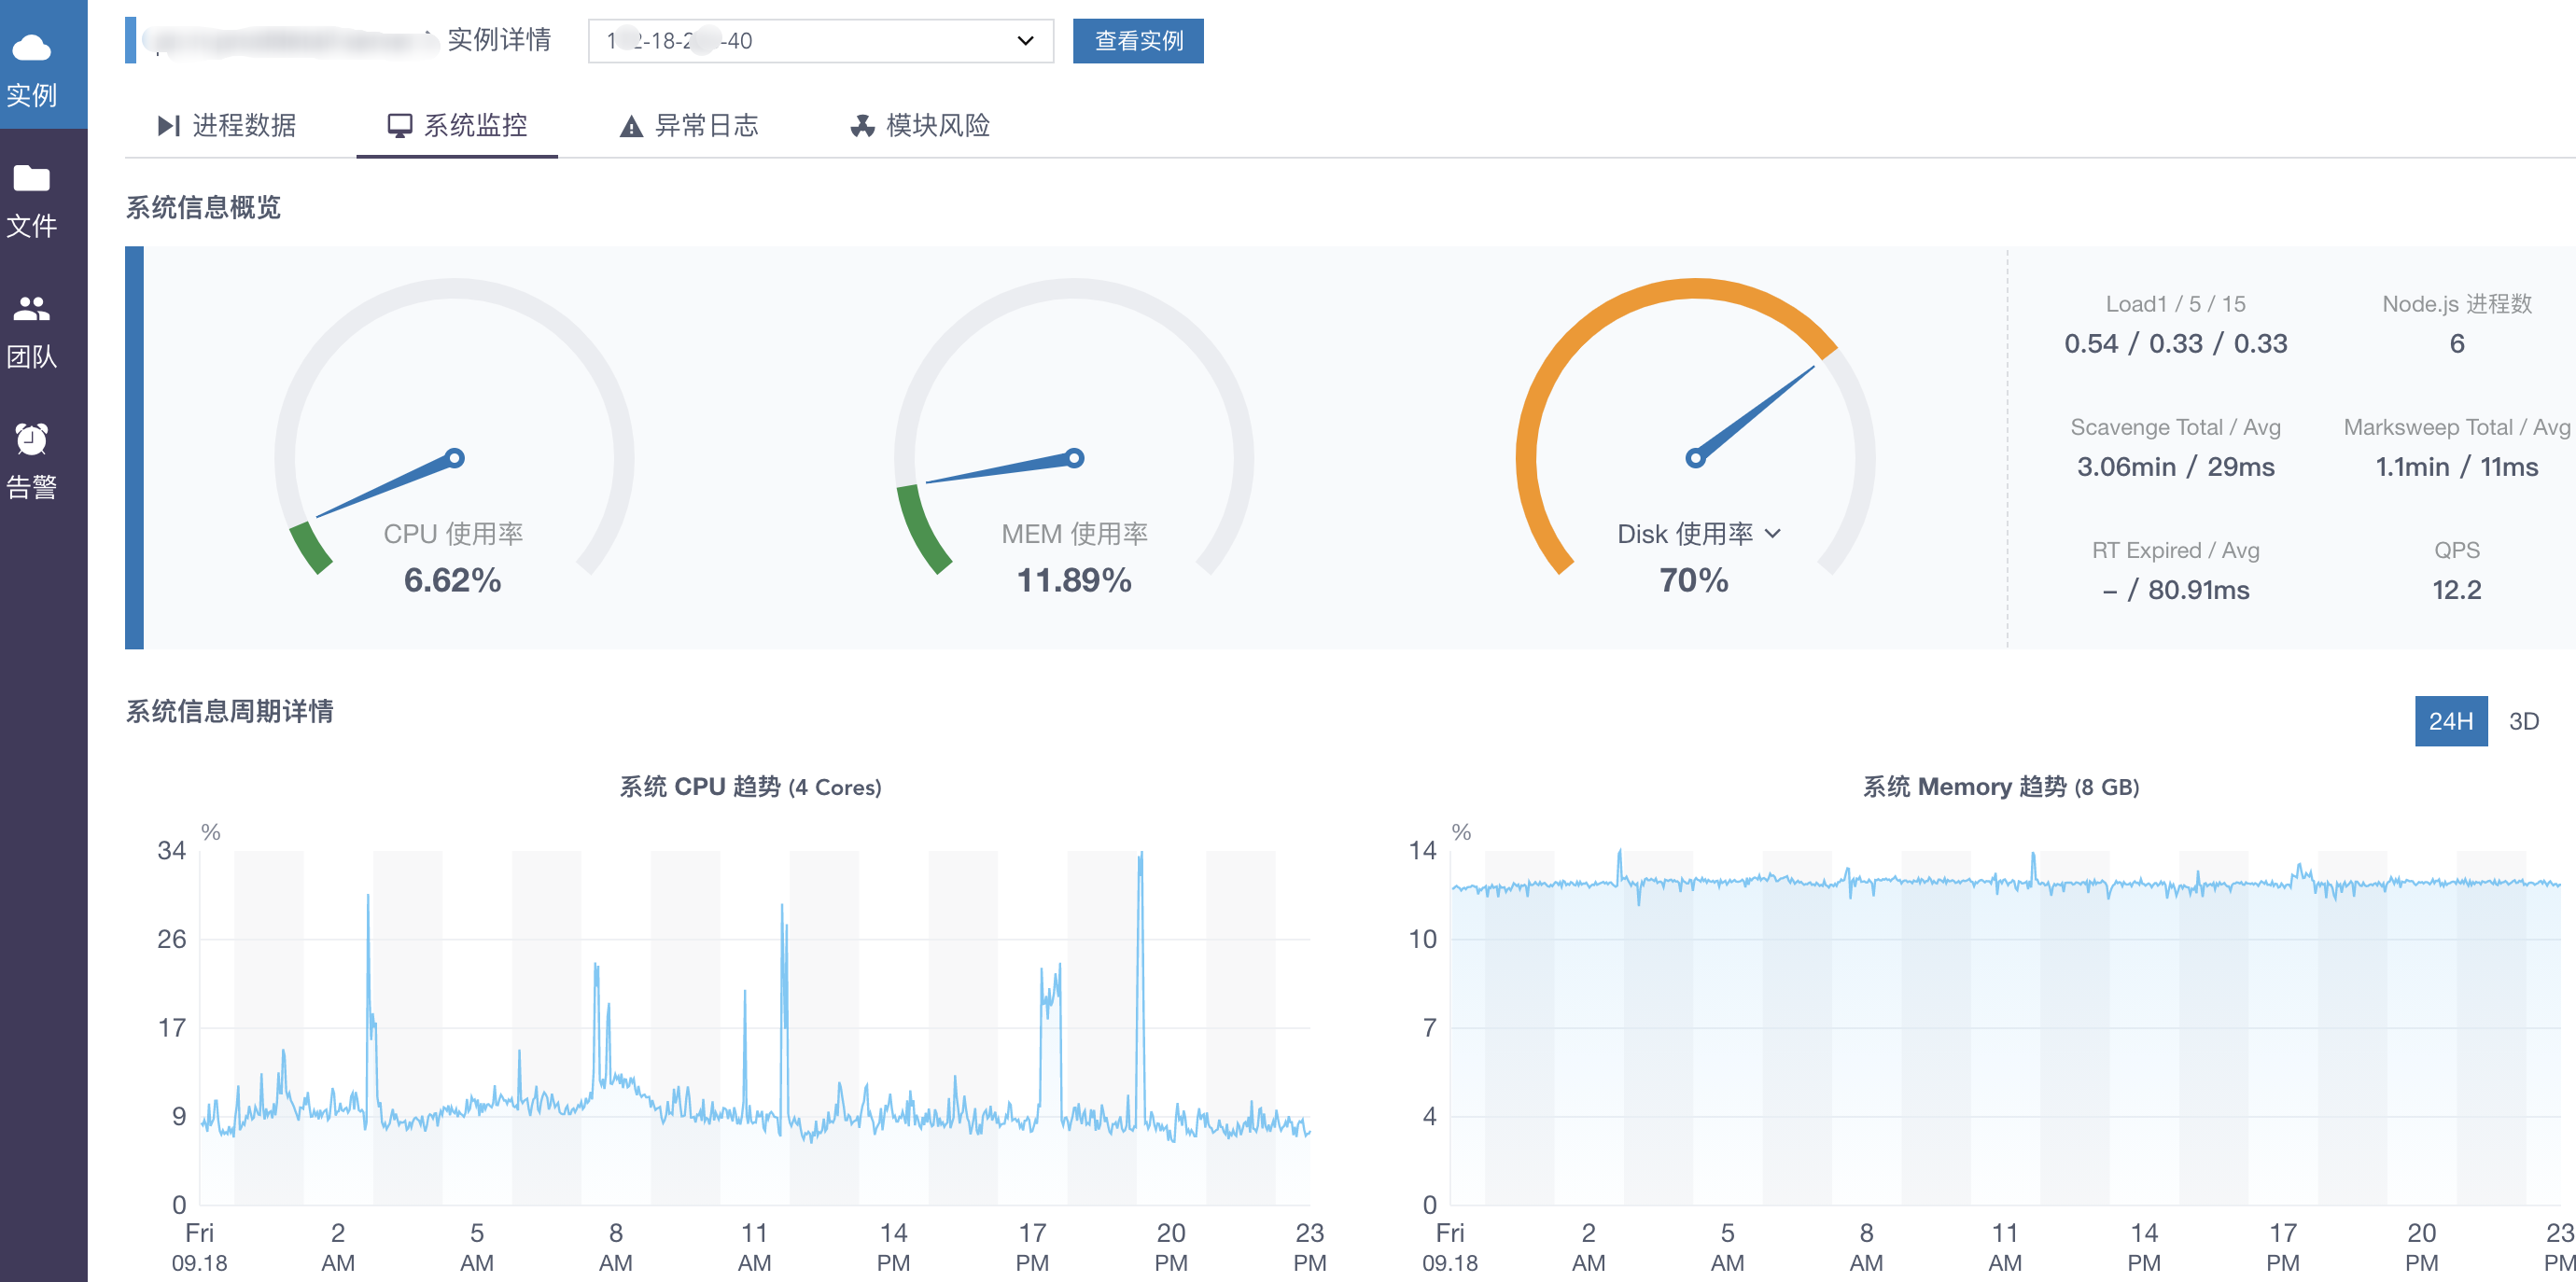Image resolution: width=2576 pixels, height=1282 pixels.
Task: Click the cloud 实例 sidebar icon
Action: [32, 47]
